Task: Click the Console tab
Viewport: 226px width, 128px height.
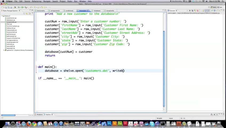Action: coord(172,11)
